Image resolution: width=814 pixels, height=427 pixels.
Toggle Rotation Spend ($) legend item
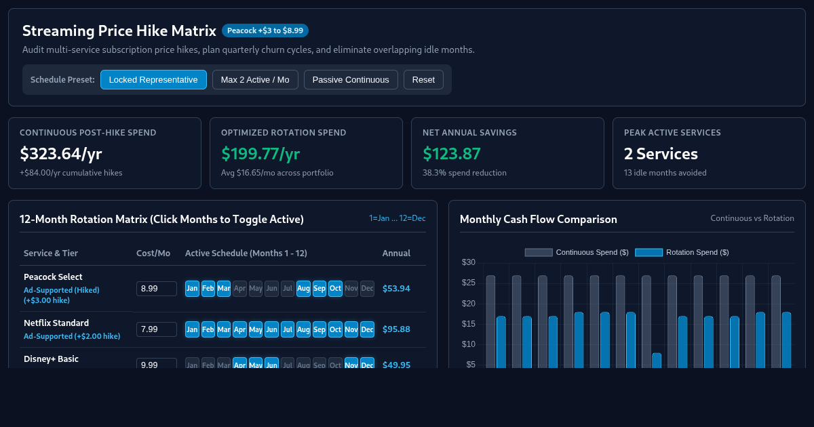682,252
